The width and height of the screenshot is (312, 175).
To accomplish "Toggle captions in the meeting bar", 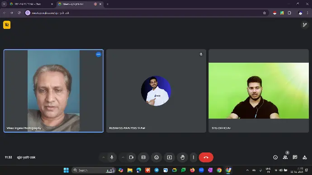I will 143,157.
